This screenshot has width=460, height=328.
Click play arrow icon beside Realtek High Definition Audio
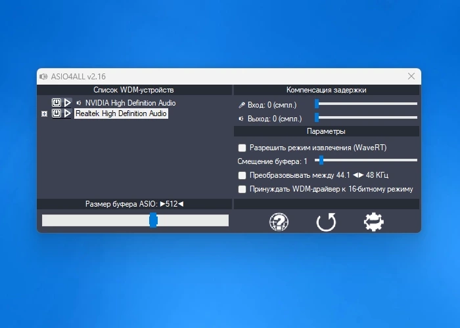pos(68,113)
